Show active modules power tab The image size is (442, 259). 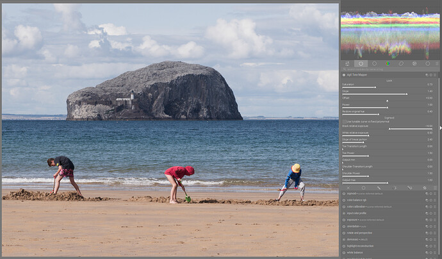[x=361, y=63]
